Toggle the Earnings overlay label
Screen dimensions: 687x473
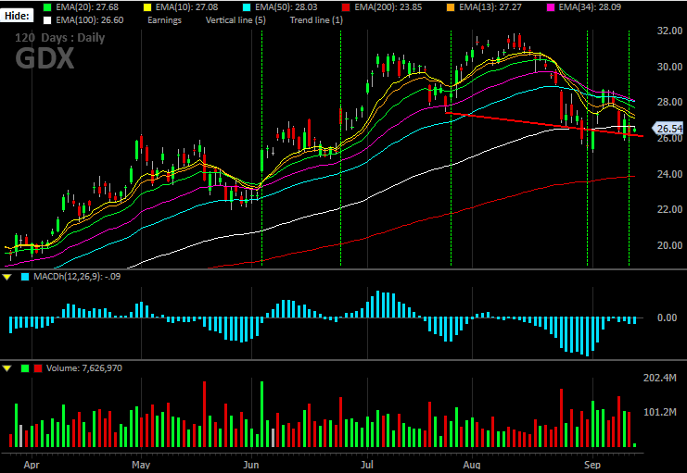[164, 19]
